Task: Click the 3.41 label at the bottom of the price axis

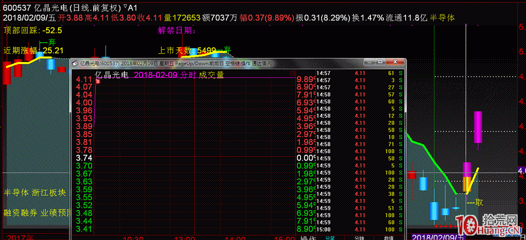Action: click(83, 230)
